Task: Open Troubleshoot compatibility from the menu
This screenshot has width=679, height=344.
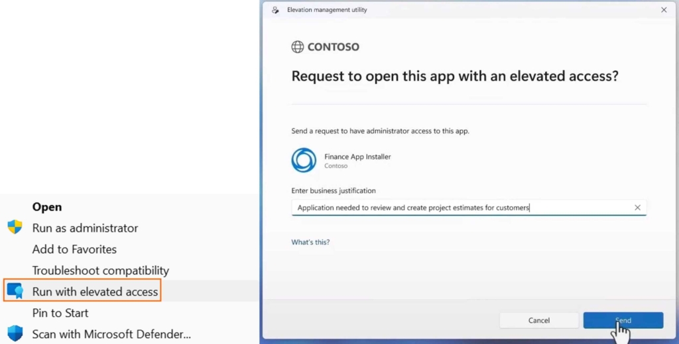Action: point(100,271)
